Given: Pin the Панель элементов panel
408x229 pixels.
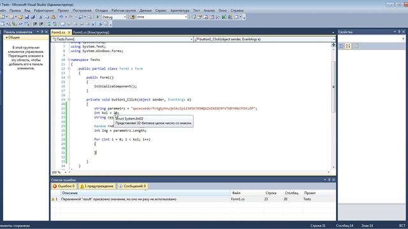Looking at the screenshot, I should click(42, 32).
